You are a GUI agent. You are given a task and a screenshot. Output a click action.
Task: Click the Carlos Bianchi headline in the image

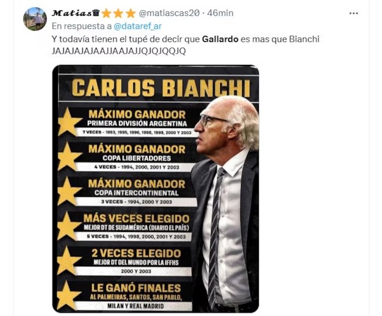[x=161, y=88]
